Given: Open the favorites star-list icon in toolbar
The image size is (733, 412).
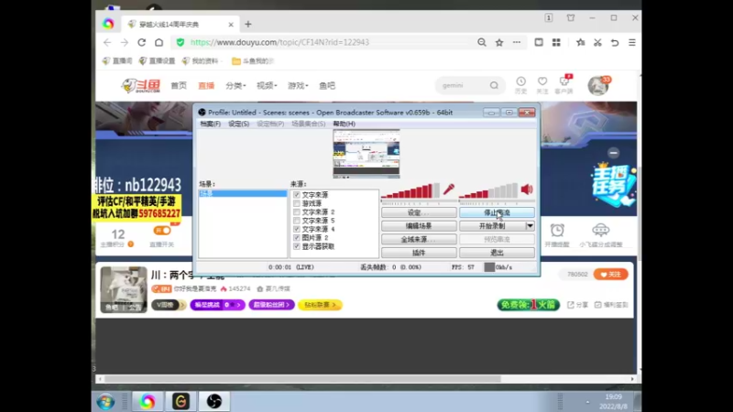Looking at the screenshot, I should tap(581, 42).
